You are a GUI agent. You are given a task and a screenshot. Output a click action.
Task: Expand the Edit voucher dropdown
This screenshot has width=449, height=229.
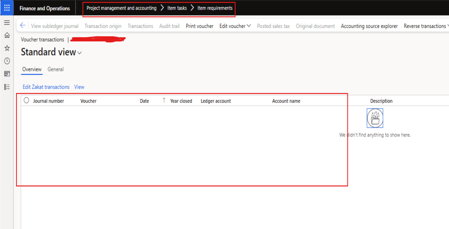point(235,26)
